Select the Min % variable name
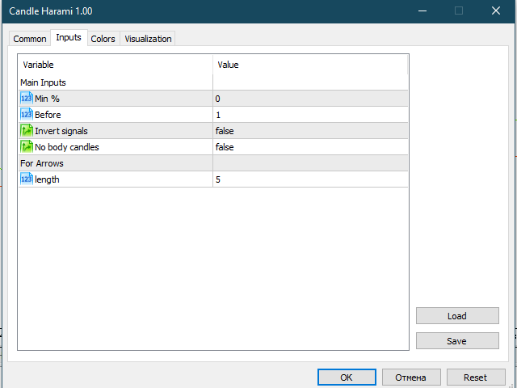The image size is (517, 388). tap(47, 99)
